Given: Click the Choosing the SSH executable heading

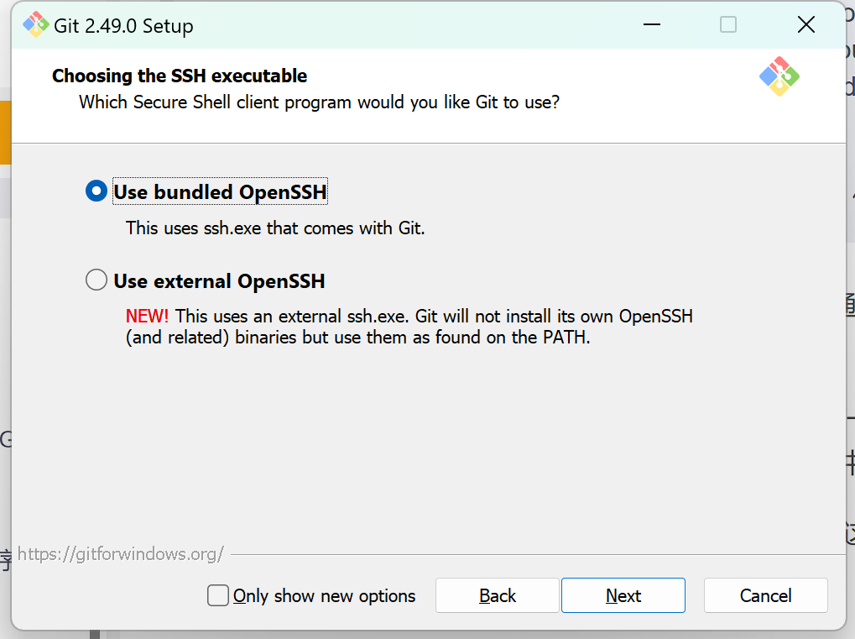Looking at the screenshot, I should pos(180,76).
